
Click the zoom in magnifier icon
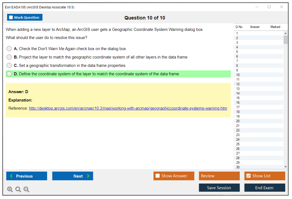click(x=10, y=190)
